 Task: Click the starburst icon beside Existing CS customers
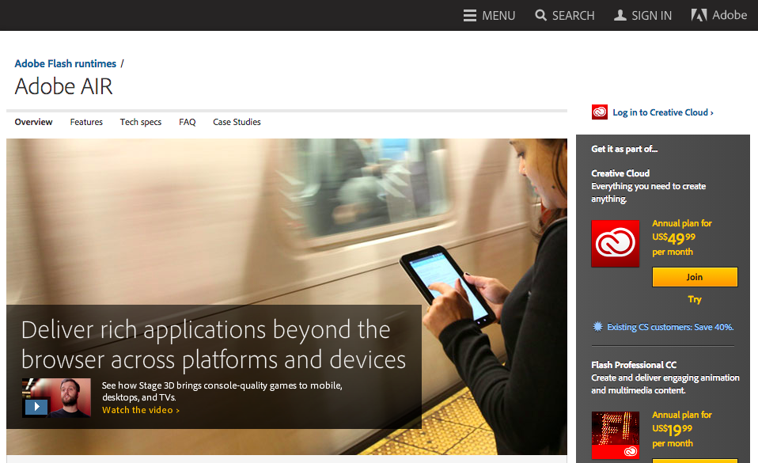pos(597,327)
